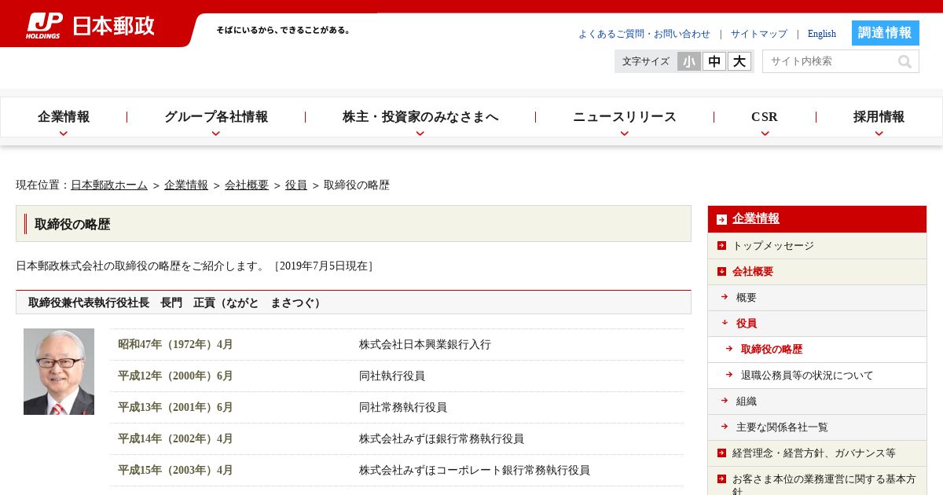
Task: Open 退職公務員等の状況について in sidebar
Action: [x=807, y=376]
